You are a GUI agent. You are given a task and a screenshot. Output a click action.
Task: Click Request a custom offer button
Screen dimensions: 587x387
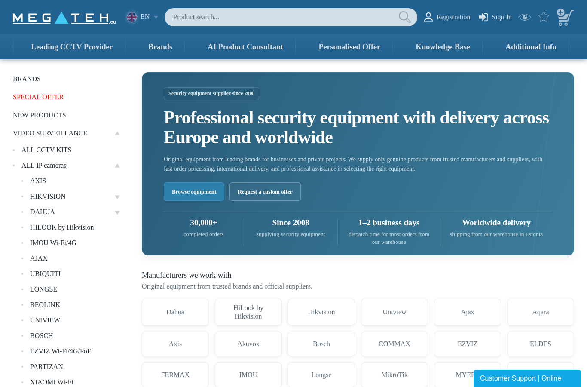pos(265,191)
